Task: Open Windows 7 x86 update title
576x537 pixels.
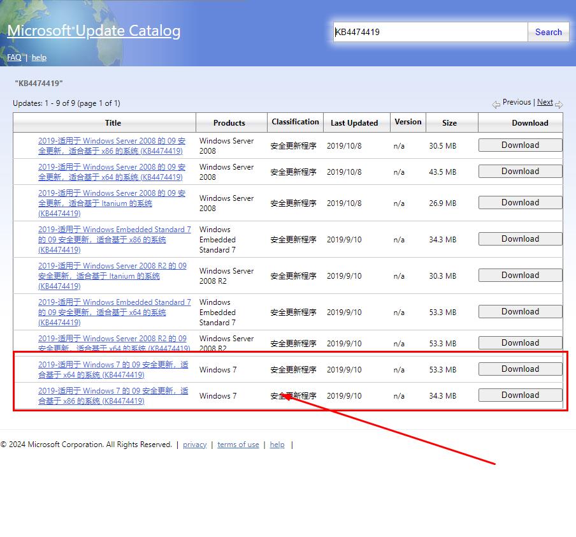Action: click(113, 396)
